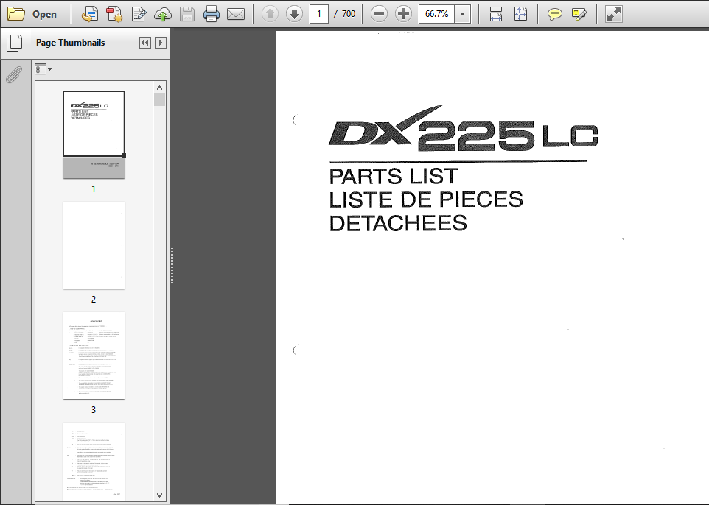Click thumbnail scrollbar up arrow
This screenshot has width=709, height=505.
click(160, 88)
